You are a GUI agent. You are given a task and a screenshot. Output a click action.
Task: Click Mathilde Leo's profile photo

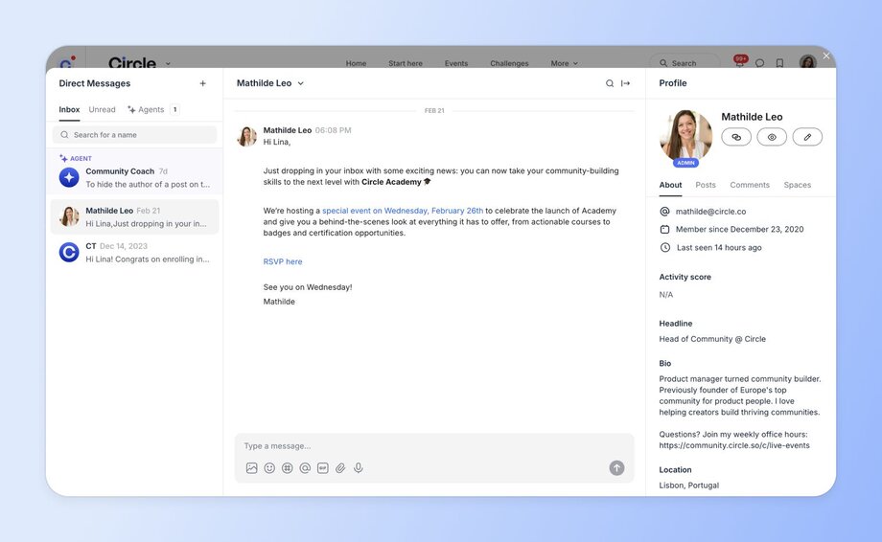point(685,135)
